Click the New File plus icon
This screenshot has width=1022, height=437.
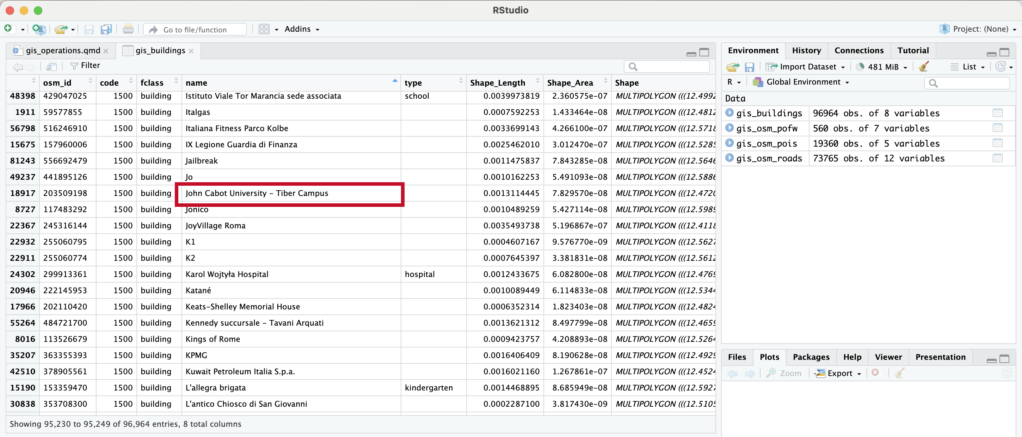pos(8,29)
